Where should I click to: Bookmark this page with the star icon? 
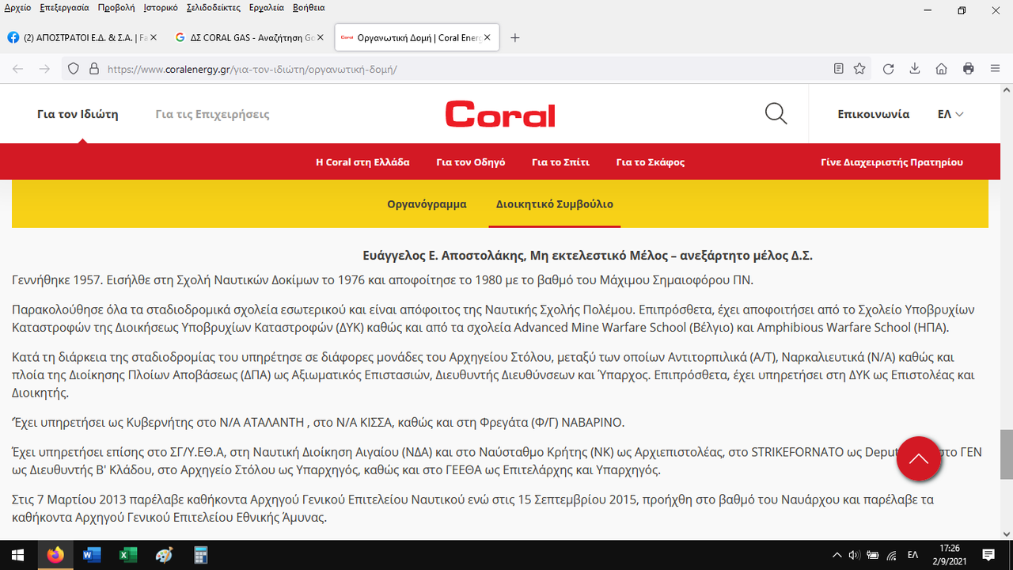pos(859,69)
